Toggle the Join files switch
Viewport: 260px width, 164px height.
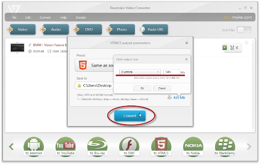click(244, 30)
